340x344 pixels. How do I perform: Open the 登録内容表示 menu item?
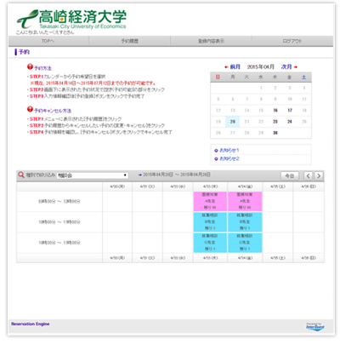click(x=211, y=41)
